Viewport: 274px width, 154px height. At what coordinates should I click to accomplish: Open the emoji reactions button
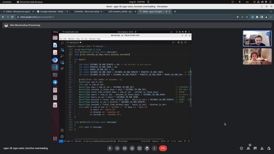132,148
